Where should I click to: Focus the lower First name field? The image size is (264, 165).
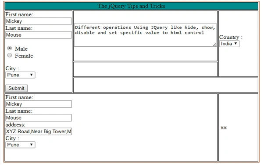[39, 104]
